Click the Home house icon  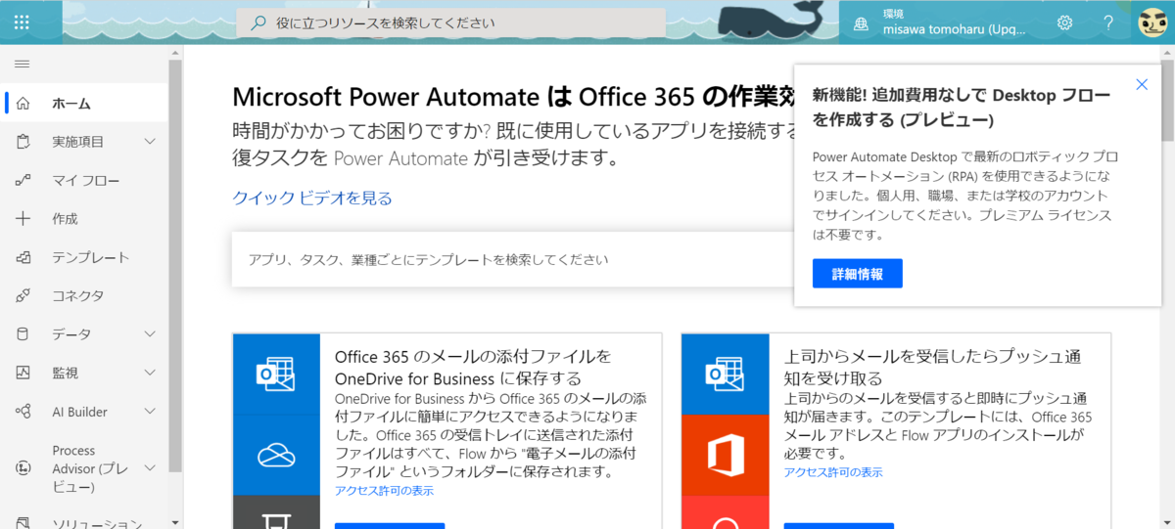pos(23,103)
